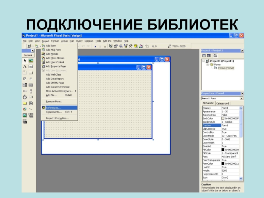Select the CheckBox control in the toolbox
The image size is (264, 198).
(24, 79)
